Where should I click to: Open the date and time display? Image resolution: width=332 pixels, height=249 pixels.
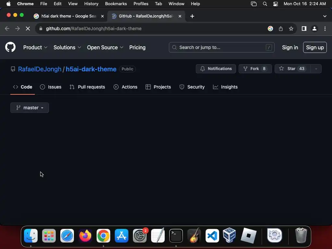tap(304, 4)
